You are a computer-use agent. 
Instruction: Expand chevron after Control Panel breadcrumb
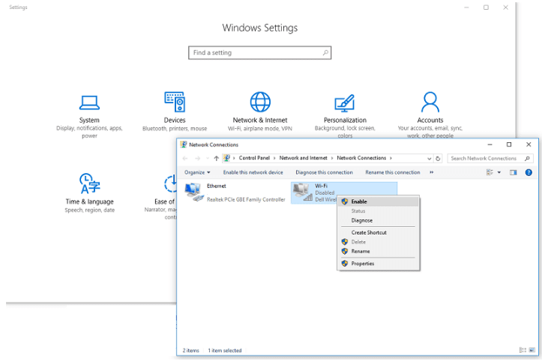pyautogui.click(x=274, y=158)
